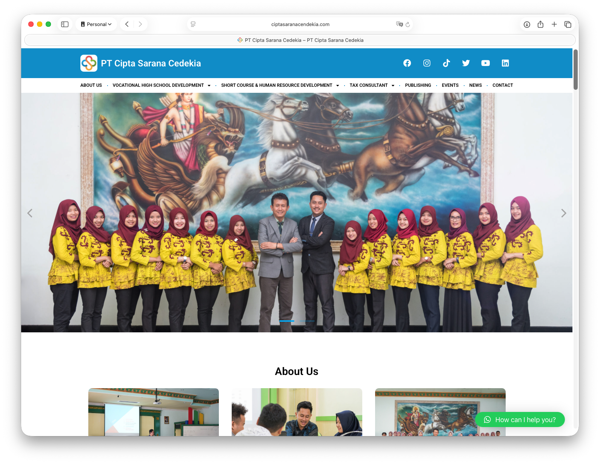Open the Tax Consultant menu label
Image resolution: width=600 pixels, height=464 pixels.
pos(369,85)
